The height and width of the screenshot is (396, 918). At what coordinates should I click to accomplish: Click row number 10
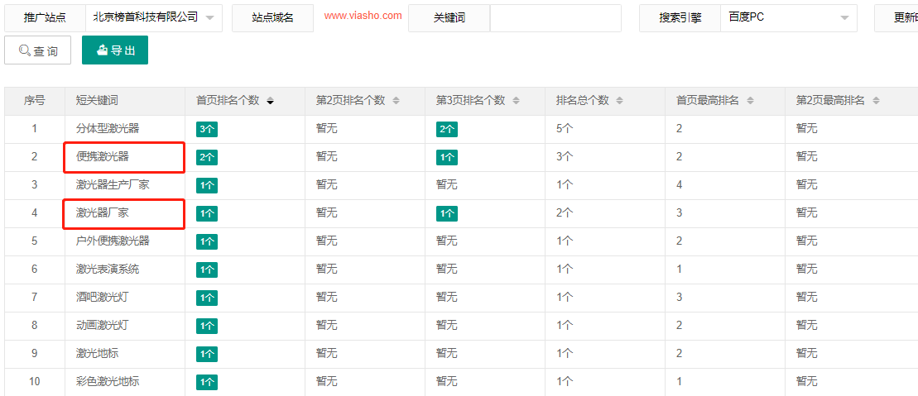(x=35, y=381)
